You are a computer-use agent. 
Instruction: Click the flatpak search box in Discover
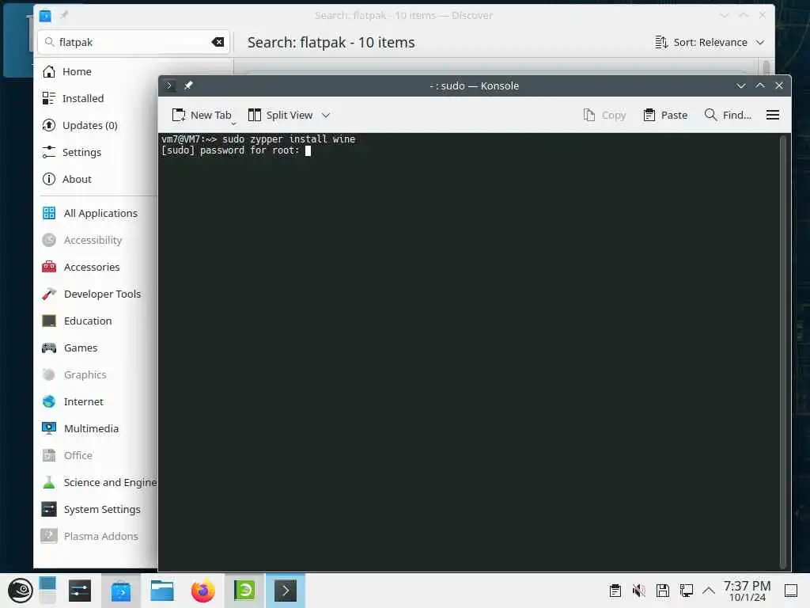133,43
